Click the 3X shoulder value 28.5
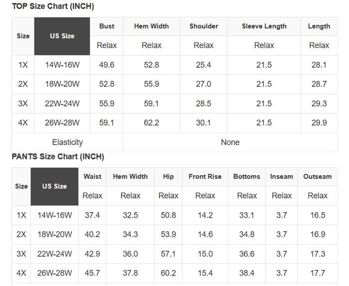The width and height of the screenshot is (349, 286). tap(203, 104)
